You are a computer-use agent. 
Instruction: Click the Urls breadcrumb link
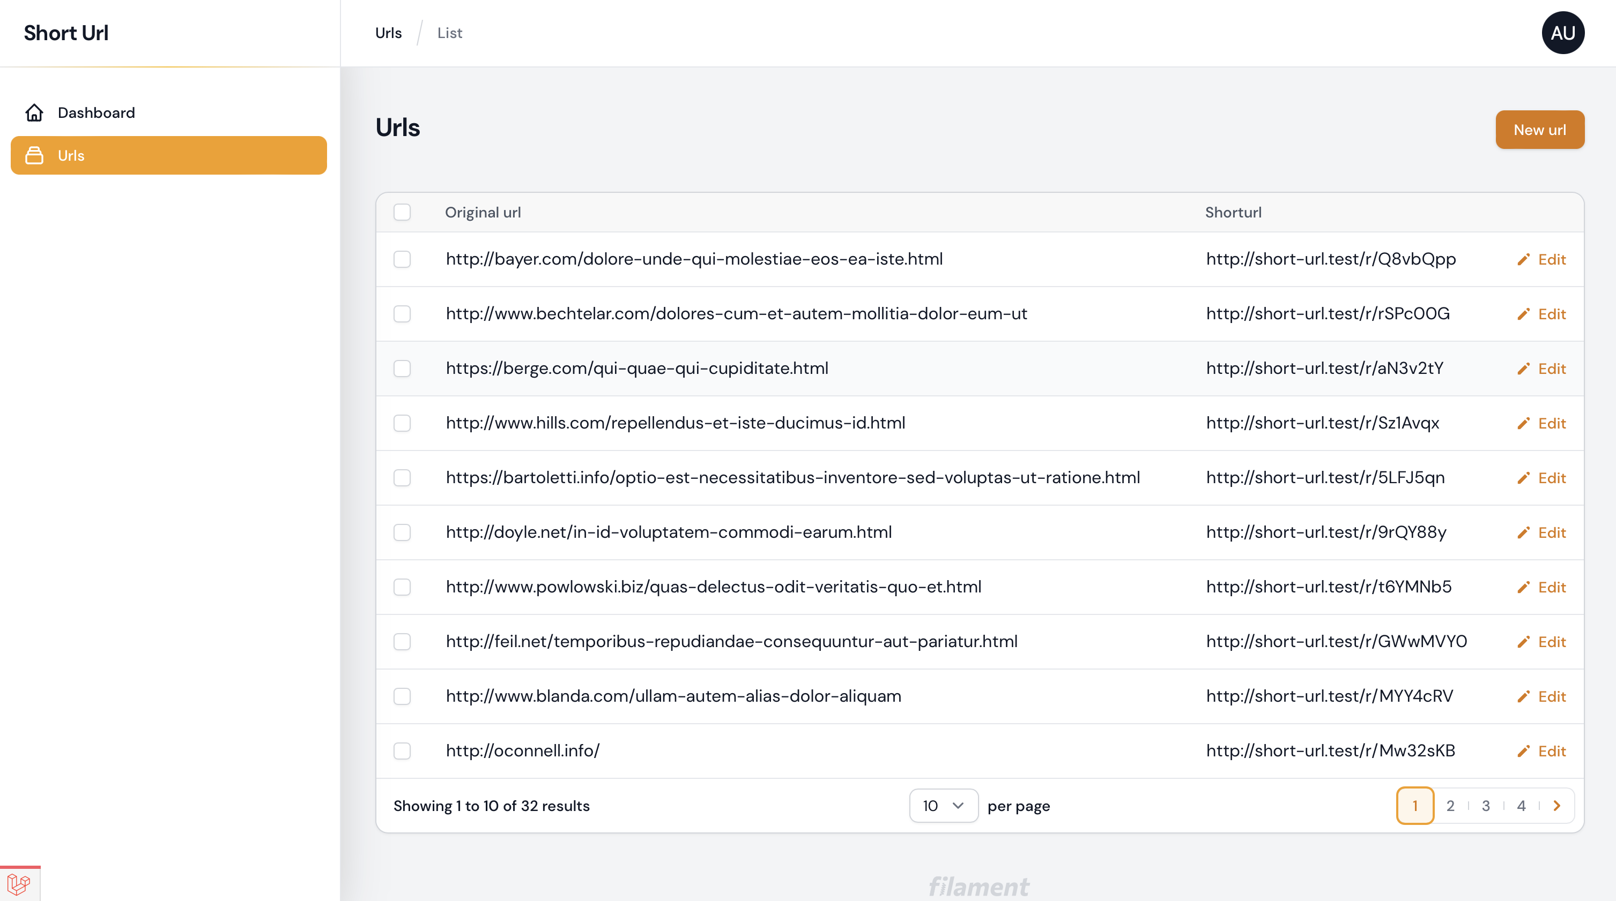(x=388, y=33)
